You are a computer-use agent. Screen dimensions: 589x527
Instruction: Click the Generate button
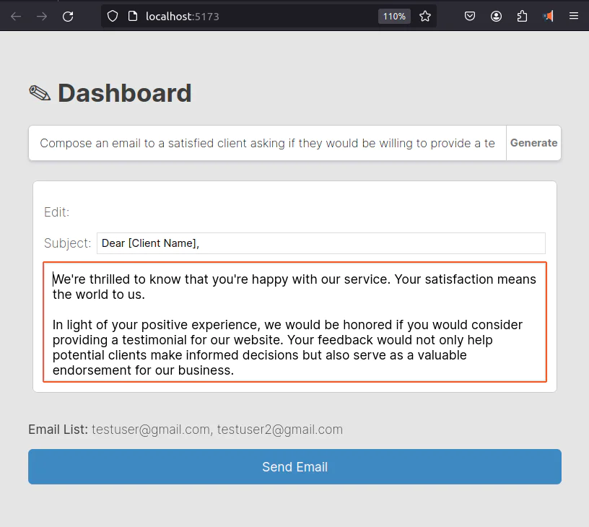pos(534,143)
